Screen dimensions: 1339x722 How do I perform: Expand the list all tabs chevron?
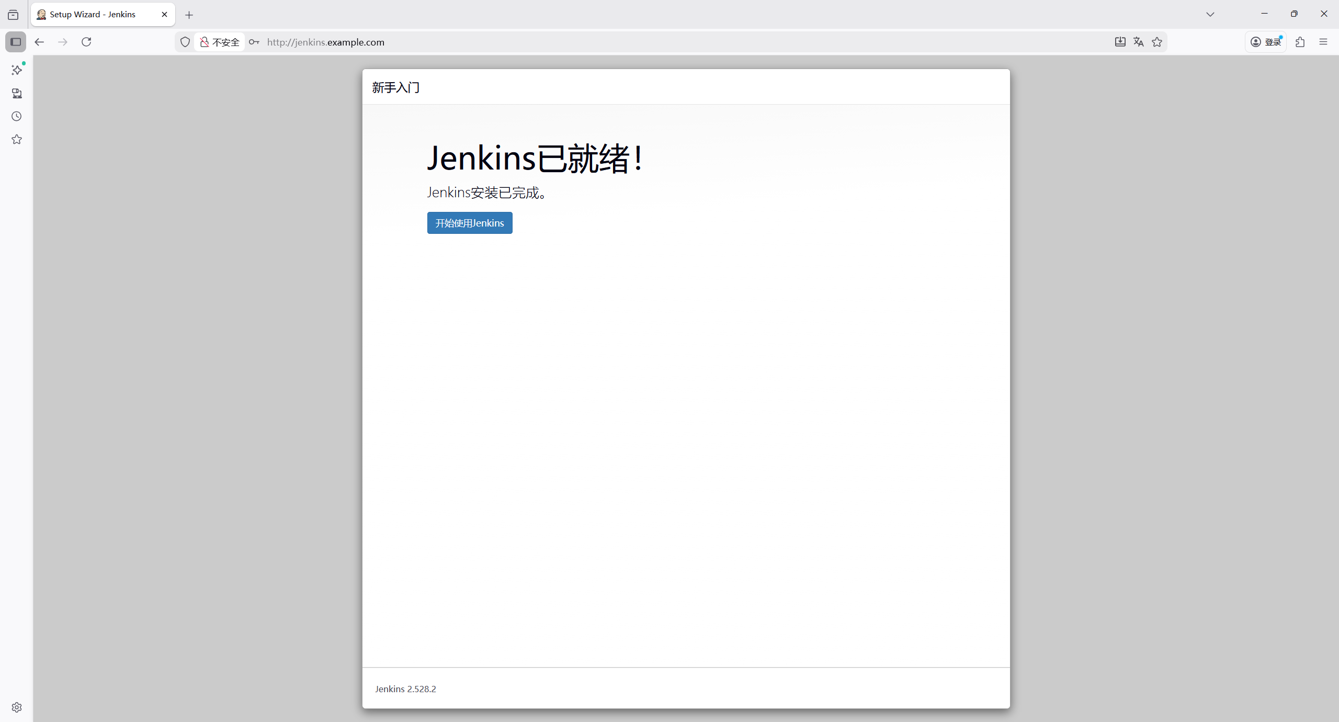[1210, 14]
